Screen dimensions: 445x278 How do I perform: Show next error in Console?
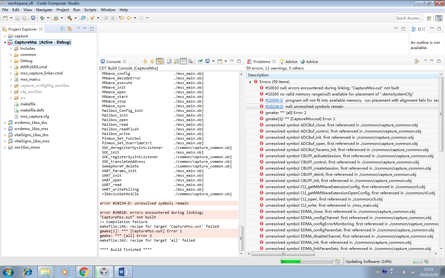click(145, 61)
